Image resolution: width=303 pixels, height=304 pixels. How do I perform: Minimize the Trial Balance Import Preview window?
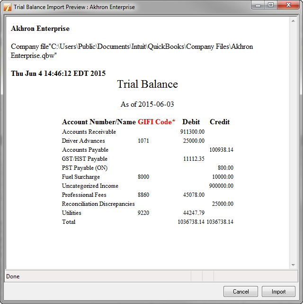(x=258, y=5)
